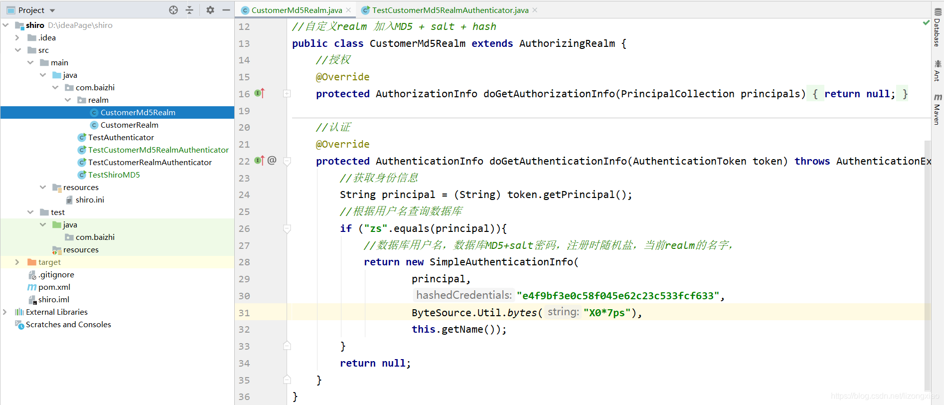Open the Database tool window
This screenshot has height=405, width=944.
(x=938, y=28)
